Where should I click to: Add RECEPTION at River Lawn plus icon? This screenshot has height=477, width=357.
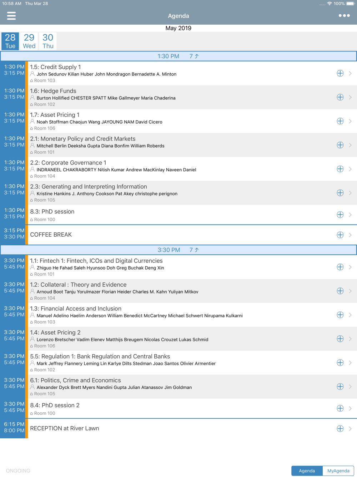pos(340,428)
